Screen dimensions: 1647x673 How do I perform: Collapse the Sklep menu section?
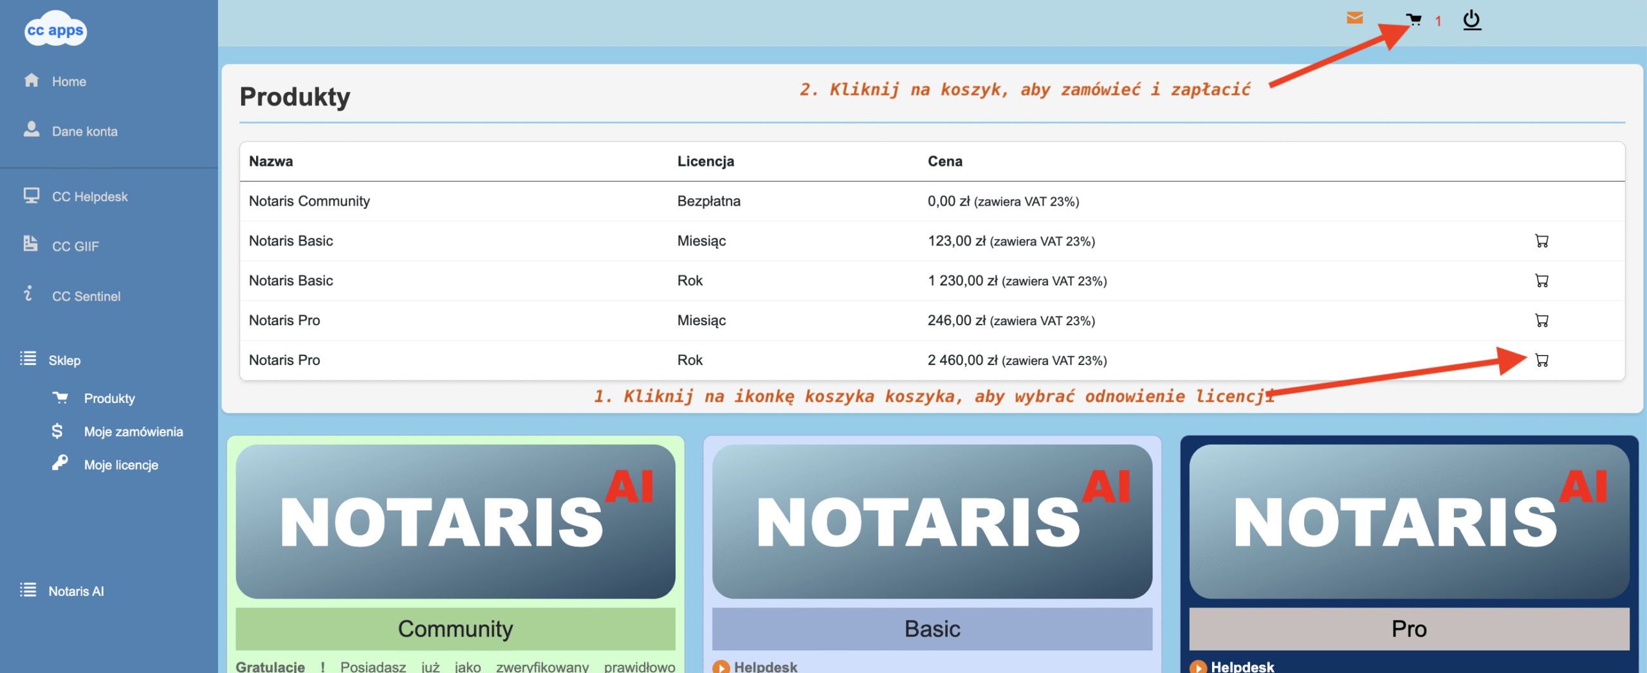click(64, 361)
